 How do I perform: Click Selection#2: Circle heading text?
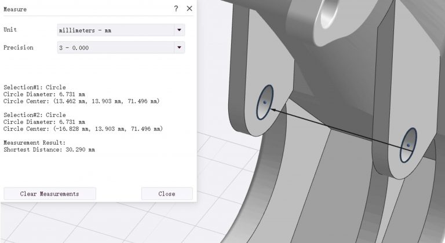(x=35, y=115)
